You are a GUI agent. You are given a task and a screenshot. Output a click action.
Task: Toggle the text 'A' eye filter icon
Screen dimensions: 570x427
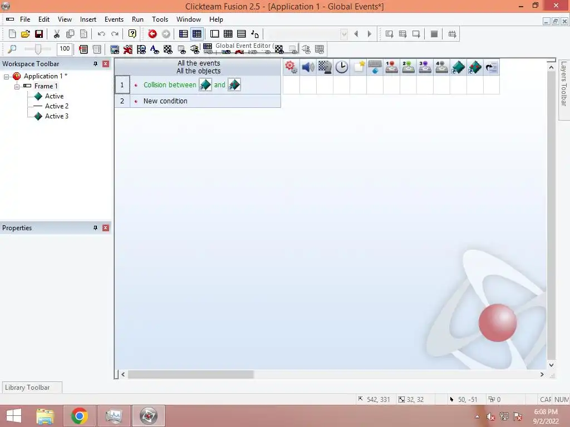(155, 49)
